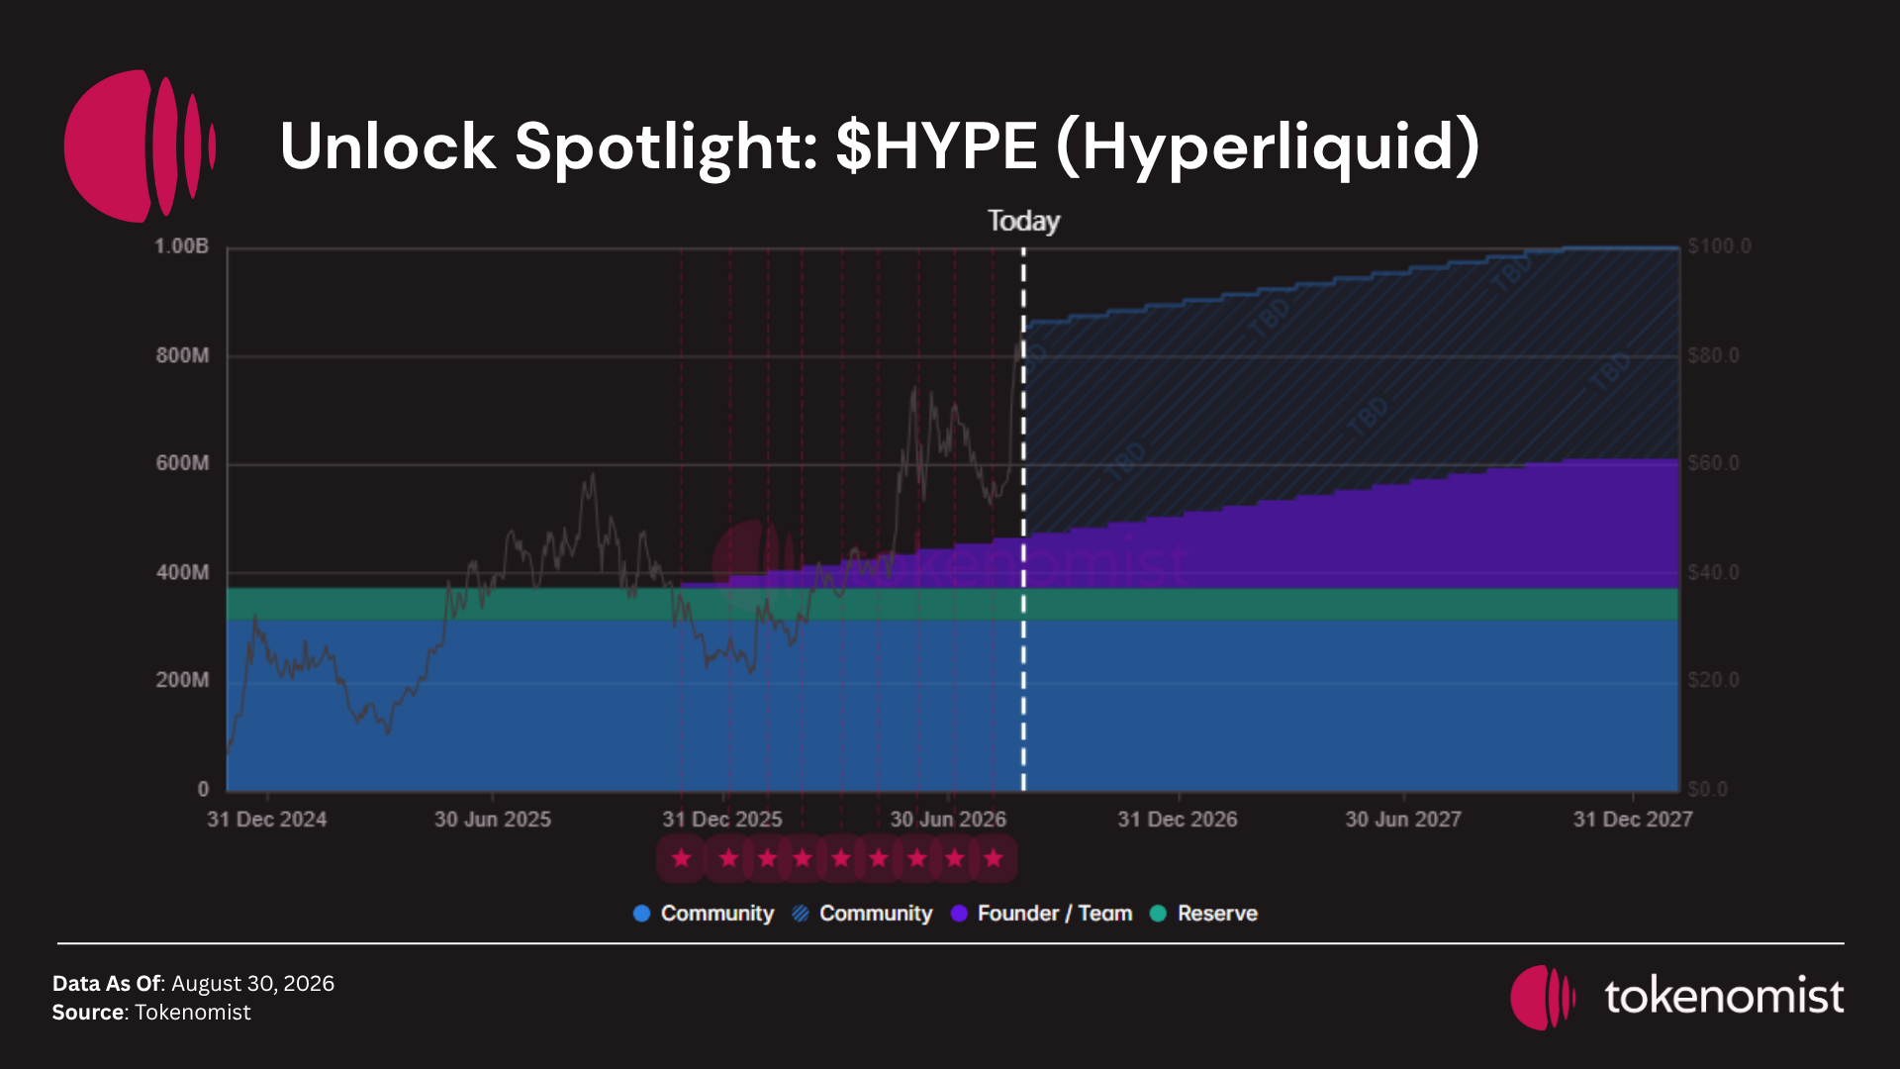The height and width of the screenshot is (1069, 1900).
Task: Click the 30 Jun 2026 axis date
Action: (948, 820)
